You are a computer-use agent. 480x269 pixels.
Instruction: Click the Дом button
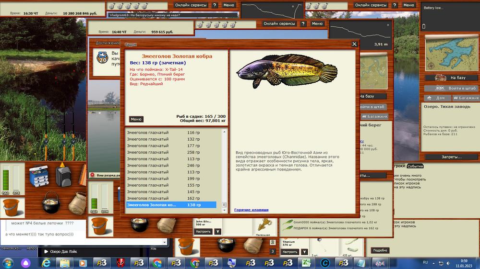(438, 98)
